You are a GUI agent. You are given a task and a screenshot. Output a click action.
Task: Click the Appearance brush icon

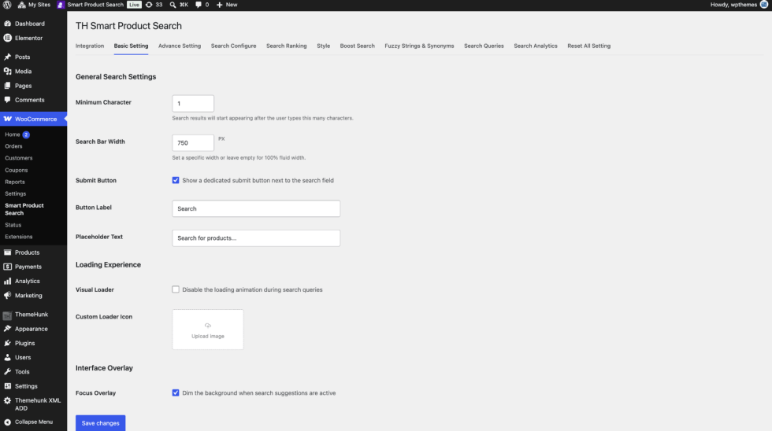(x=7, y=329)
